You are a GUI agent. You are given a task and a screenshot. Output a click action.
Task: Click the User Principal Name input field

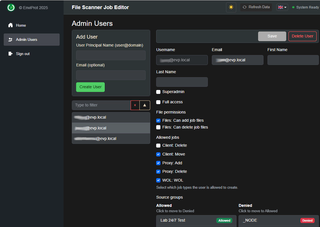coord(111,55)
